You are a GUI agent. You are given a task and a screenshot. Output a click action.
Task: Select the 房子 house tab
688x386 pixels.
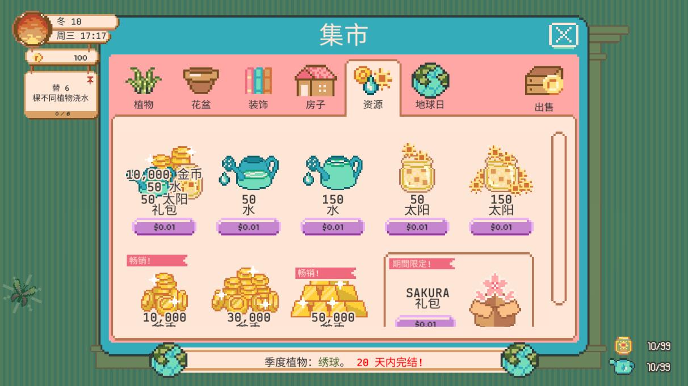click(x=316, y=88)
